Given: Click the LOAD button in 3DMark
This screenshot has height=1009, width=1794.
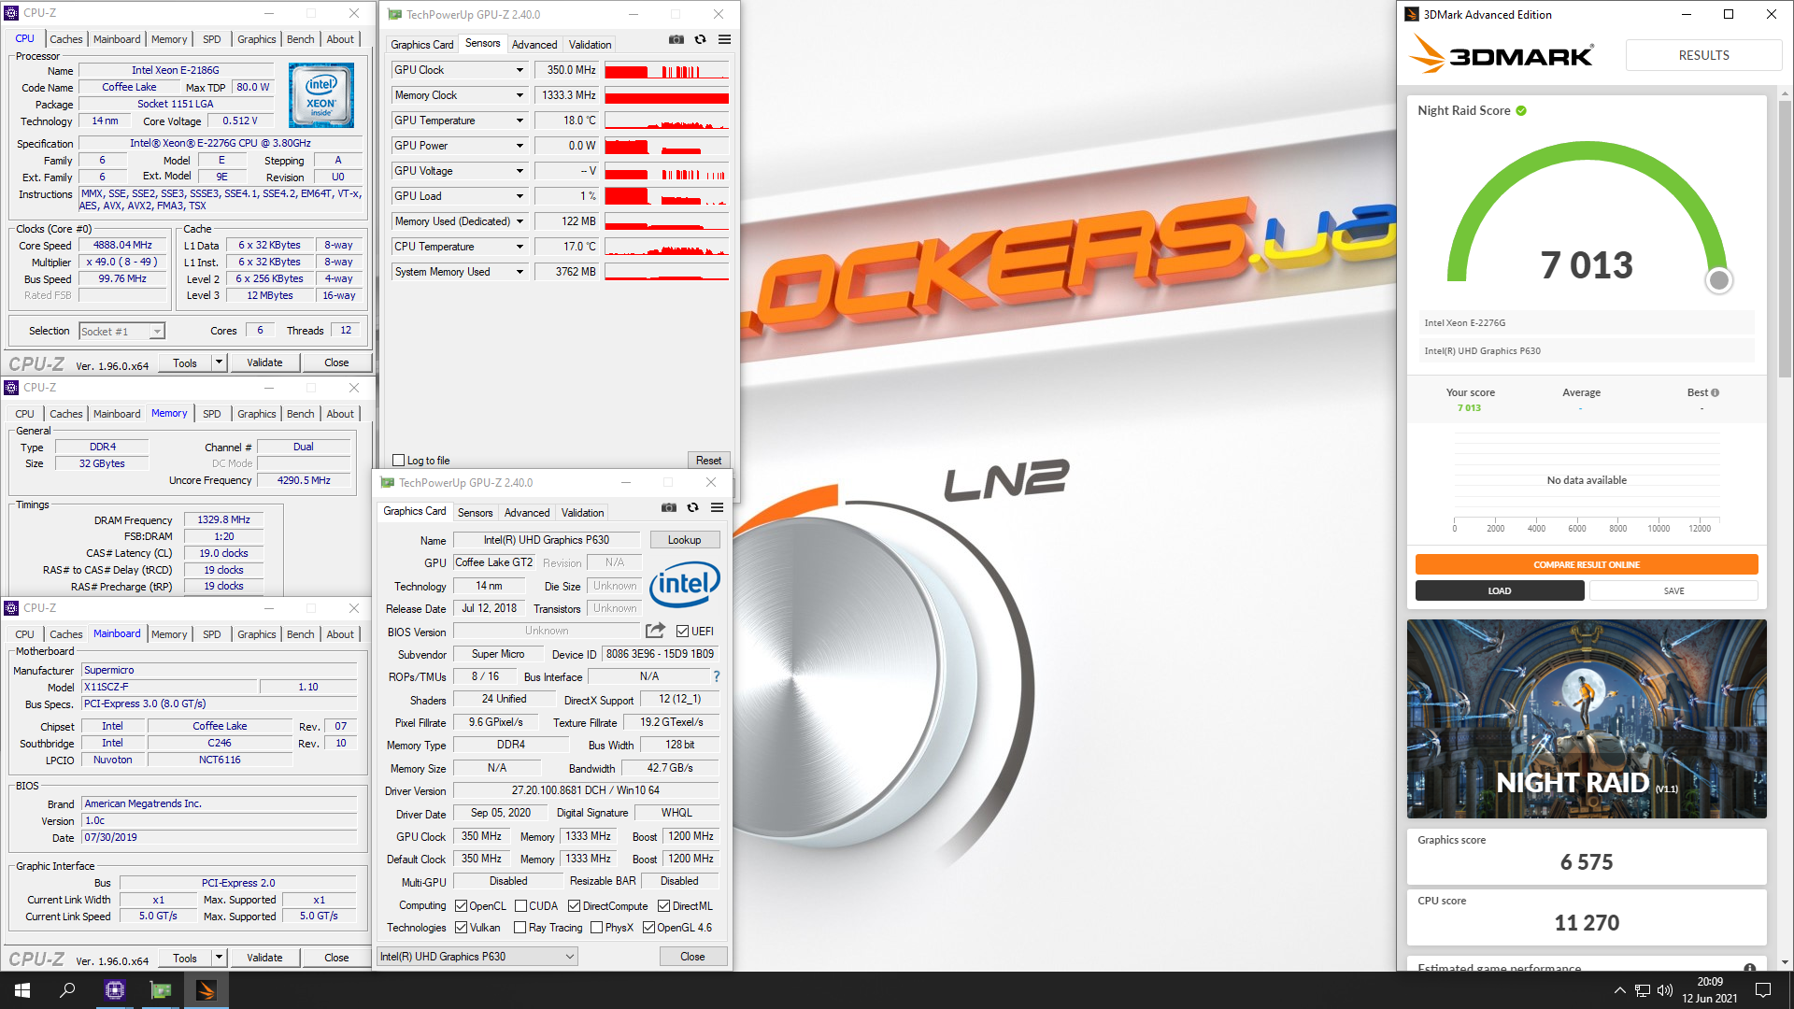Looking at the screenshot, I should coord(1500,590).
